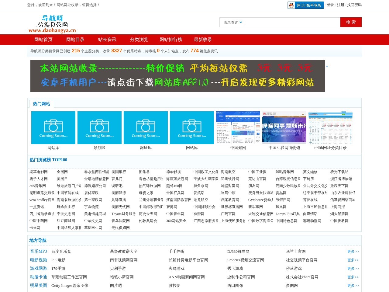The height and width of the screenshot is (292, 389).
Task: Click 更多>> beside the 游戏网游 row
Action: [x=352, y=269]
